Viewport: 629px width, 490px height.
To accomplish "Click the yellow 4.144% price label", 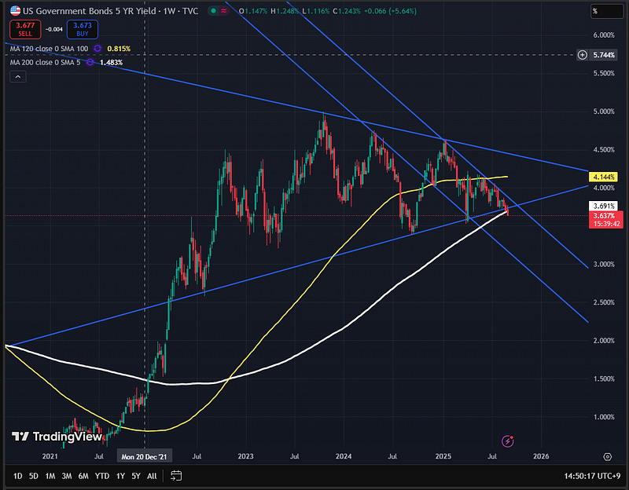I will (x=603, y=177).
